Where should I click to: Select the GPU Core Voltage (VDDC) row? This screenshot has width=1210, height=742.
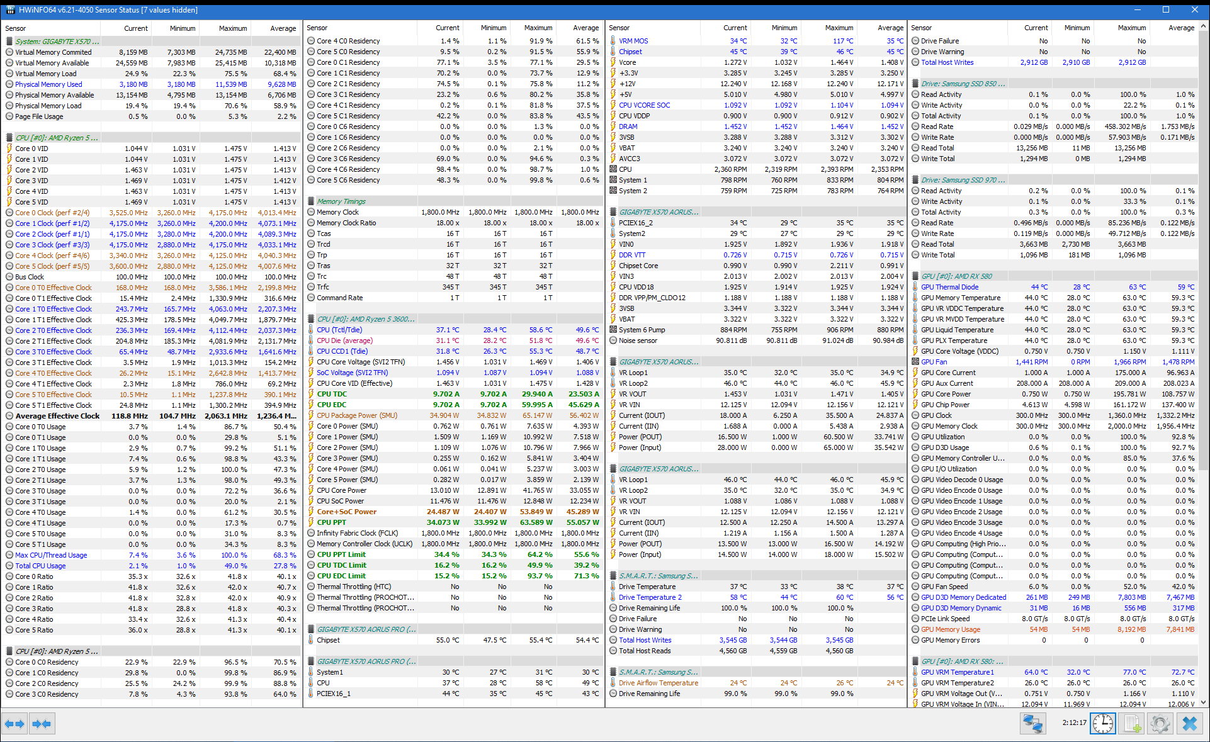coord(1053,351)
